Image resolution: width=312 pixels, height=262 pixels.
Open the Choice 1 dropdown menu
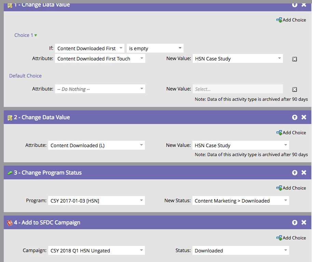coord(36,35)
